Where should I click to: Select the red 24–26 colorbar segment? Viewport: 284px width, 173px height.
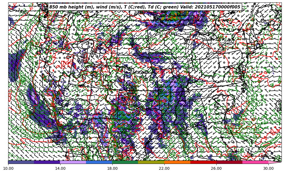tap(203, 162)
